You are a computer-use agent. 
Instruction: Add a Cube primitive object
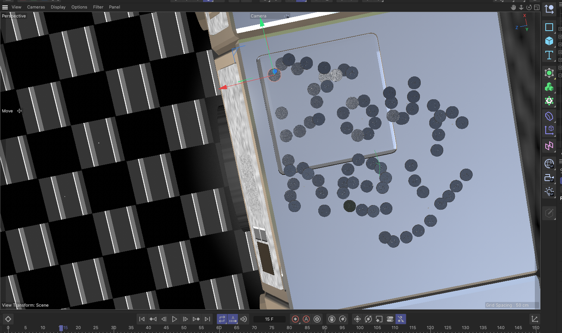[x=549, y=41]
